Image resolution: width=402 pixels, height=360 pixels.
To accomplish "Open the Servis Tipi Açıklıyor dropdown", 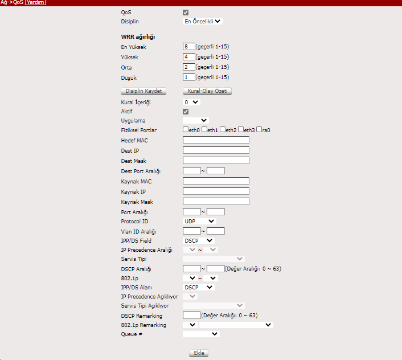I will (x=214, y=306).
